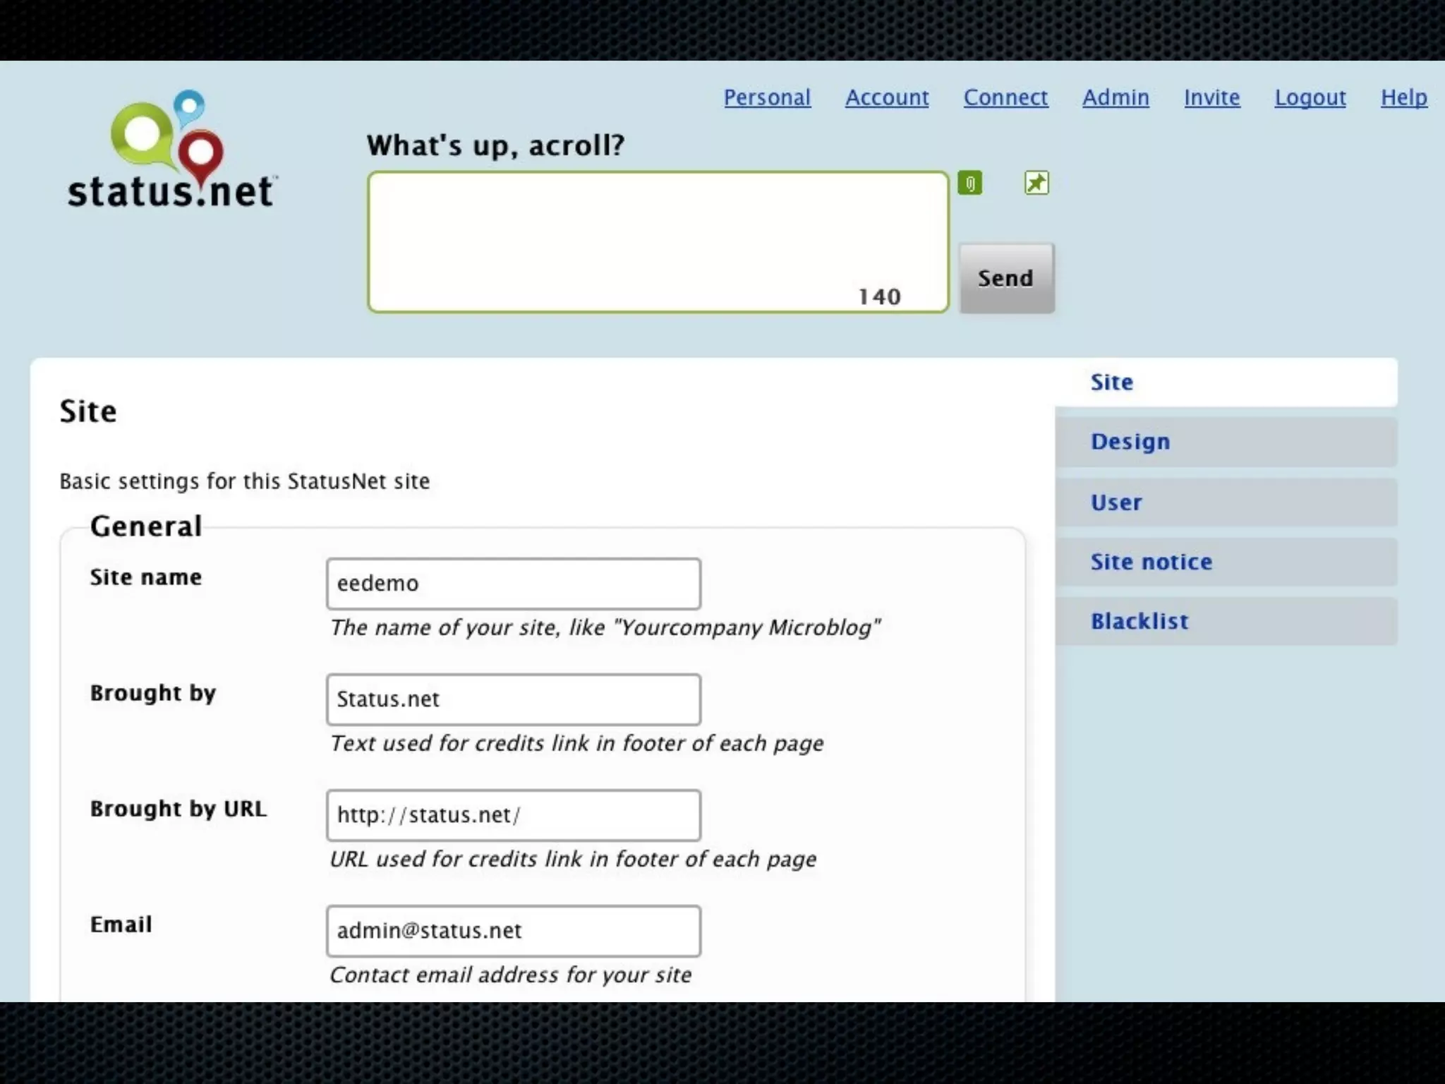Select the Site tab in the admin sidebar
This screenshot has height=1084, width=1445.
pos(1112,383)
